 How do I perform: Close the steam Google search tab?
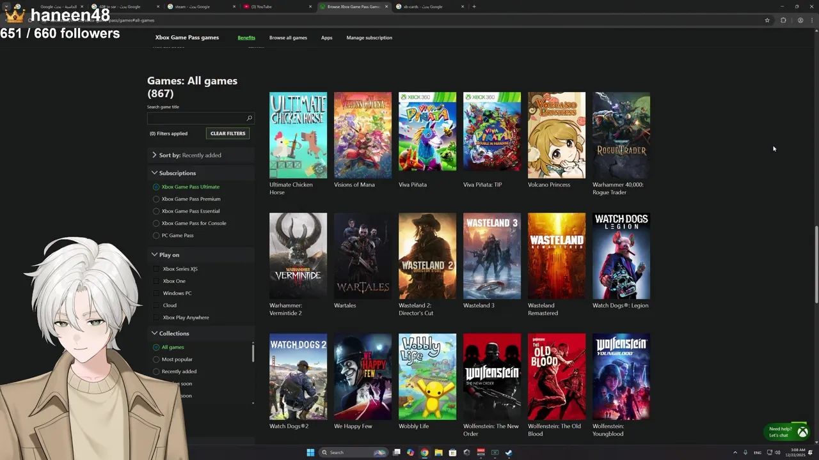point(235,6)
